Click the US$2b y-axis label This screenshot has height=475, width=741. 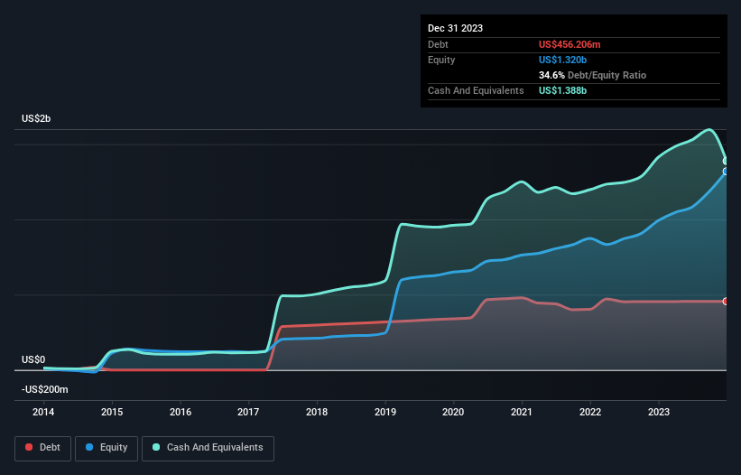(36, 118)
